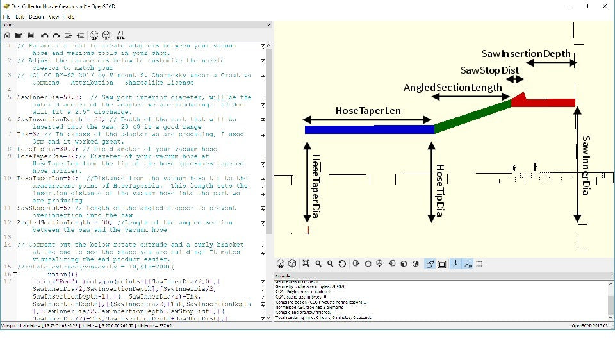Click the Open file folder icon

pyautogui.click(x=19, y=35)
